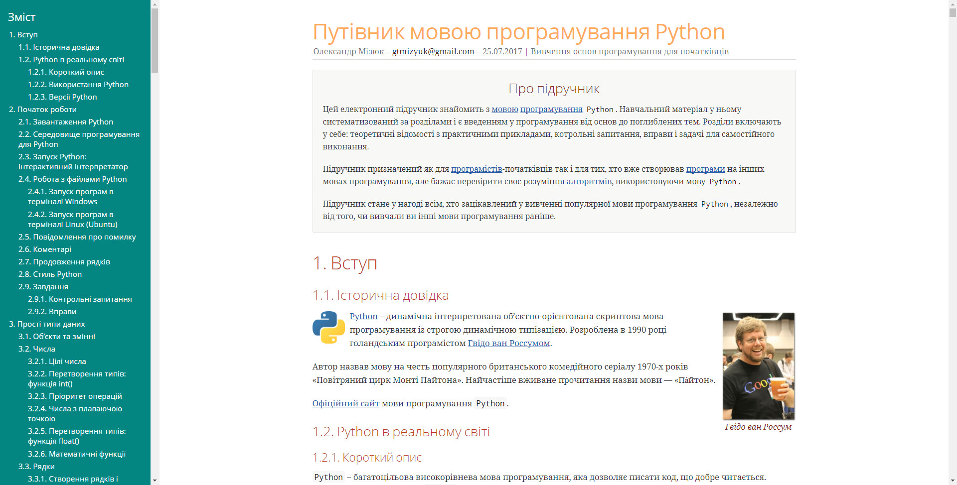Go to 2.2. Середовище програмування для Python
The image size is (957, 485).
[x=79, y=139]
